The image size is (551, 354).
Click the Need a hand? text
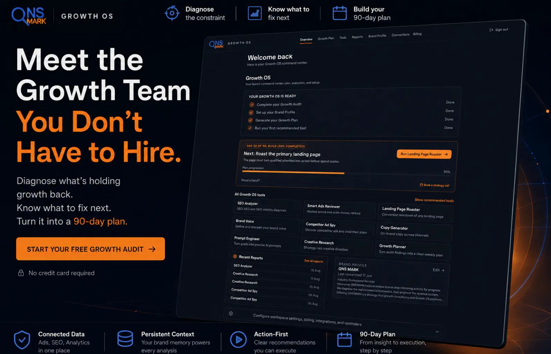tap(250, 180)
